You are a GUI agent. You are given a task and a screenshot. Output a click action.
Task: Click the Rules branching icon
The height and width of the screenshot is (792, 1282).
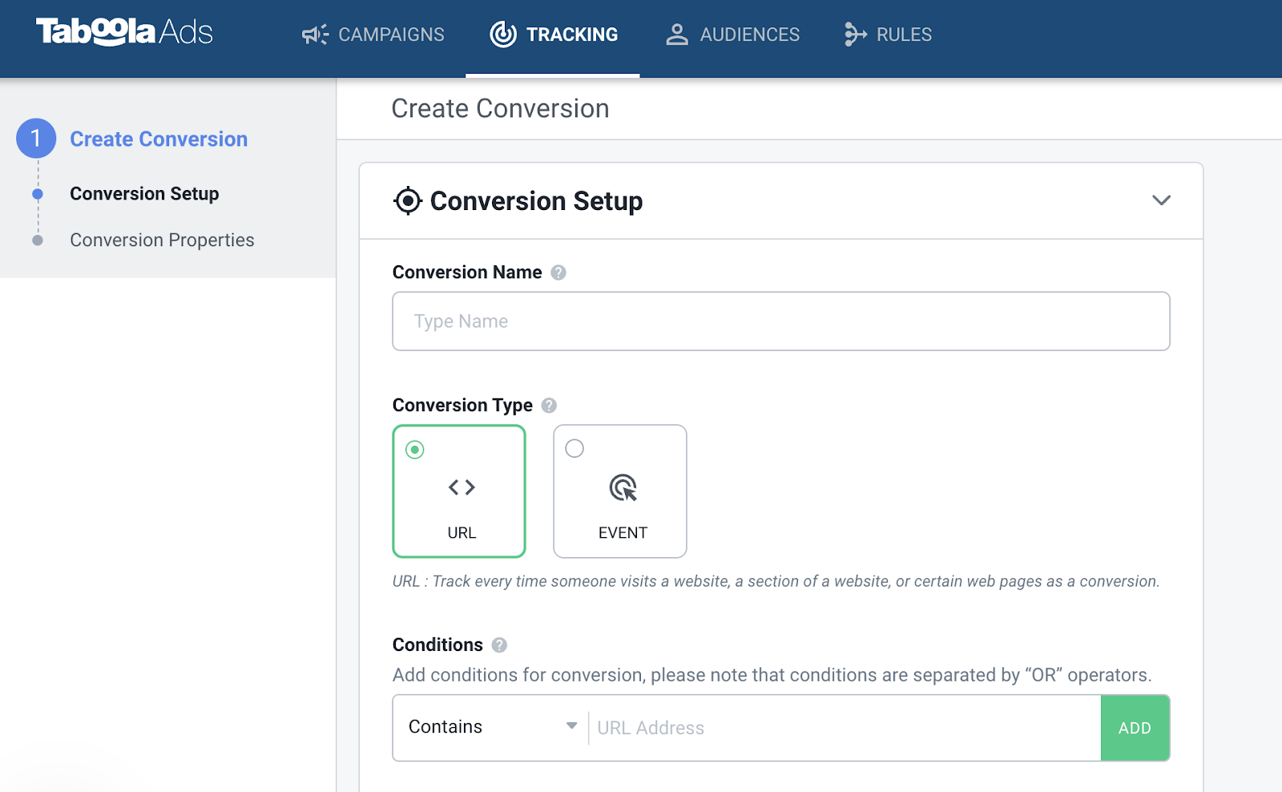(855, 34)
